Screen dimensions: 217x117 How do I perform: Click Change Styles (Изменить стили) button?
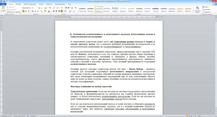[x=197, y=9]
